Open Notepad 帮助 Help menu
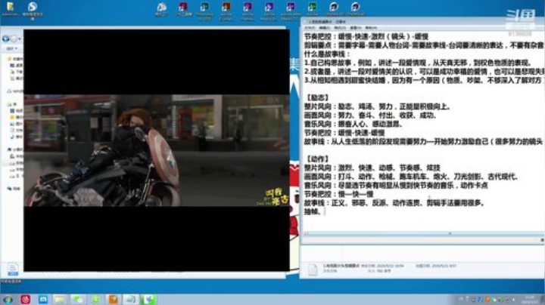Viewport: 545px width, 305px height. [370, 27]
